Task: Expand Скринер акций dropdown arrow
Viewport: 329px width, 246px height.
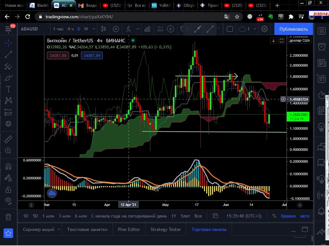Action: click(x=59, y=229)
